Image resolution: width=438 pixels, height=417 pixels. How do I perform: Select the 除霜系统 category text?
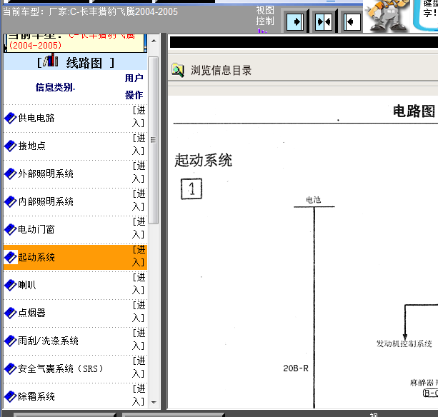[x=36, y=396]
